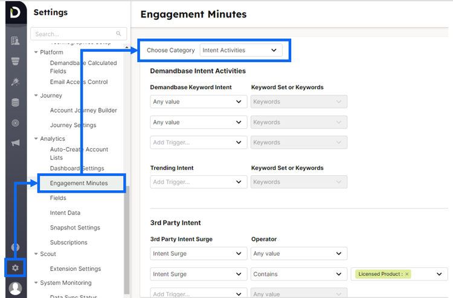Screen dimensions: 453x298
Task: Open Journey Settings
Action: click(73, 125)
